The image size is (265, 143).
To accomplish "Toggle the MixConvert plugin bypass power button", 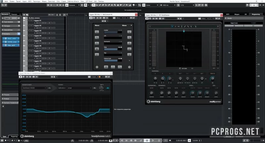I will pyautogui.click(x=91, y=18).
